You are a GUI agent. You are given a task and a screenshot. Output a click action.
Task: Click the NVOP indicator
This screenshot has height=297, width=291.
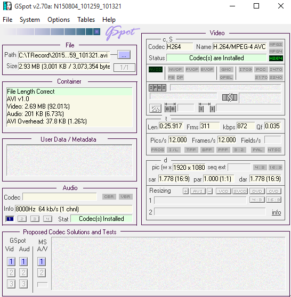[x=175, y=70]
